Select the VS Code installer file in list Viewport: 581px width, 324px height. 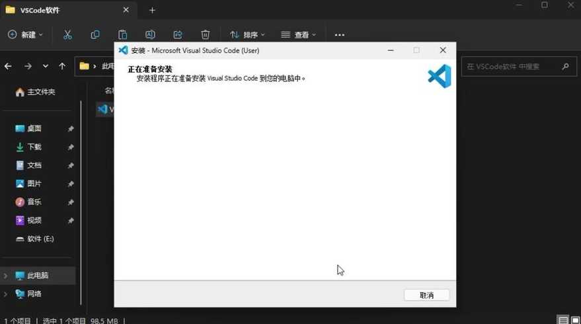tap(105, 109)
